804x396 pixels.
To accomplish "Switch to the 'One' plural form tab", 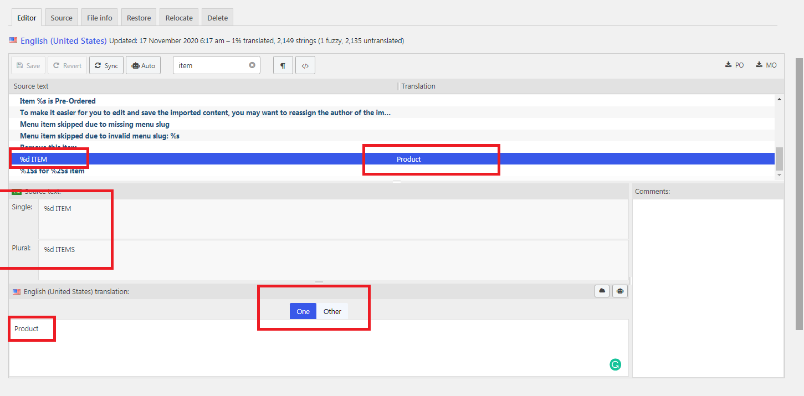I will coord(303,311).
